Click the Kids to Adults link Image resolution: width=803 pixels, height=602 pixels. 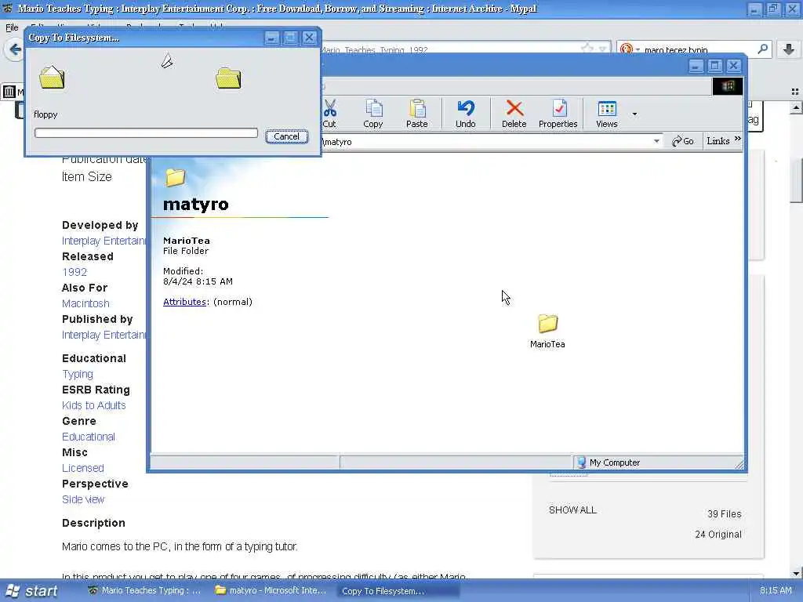[x=94, y=405]
